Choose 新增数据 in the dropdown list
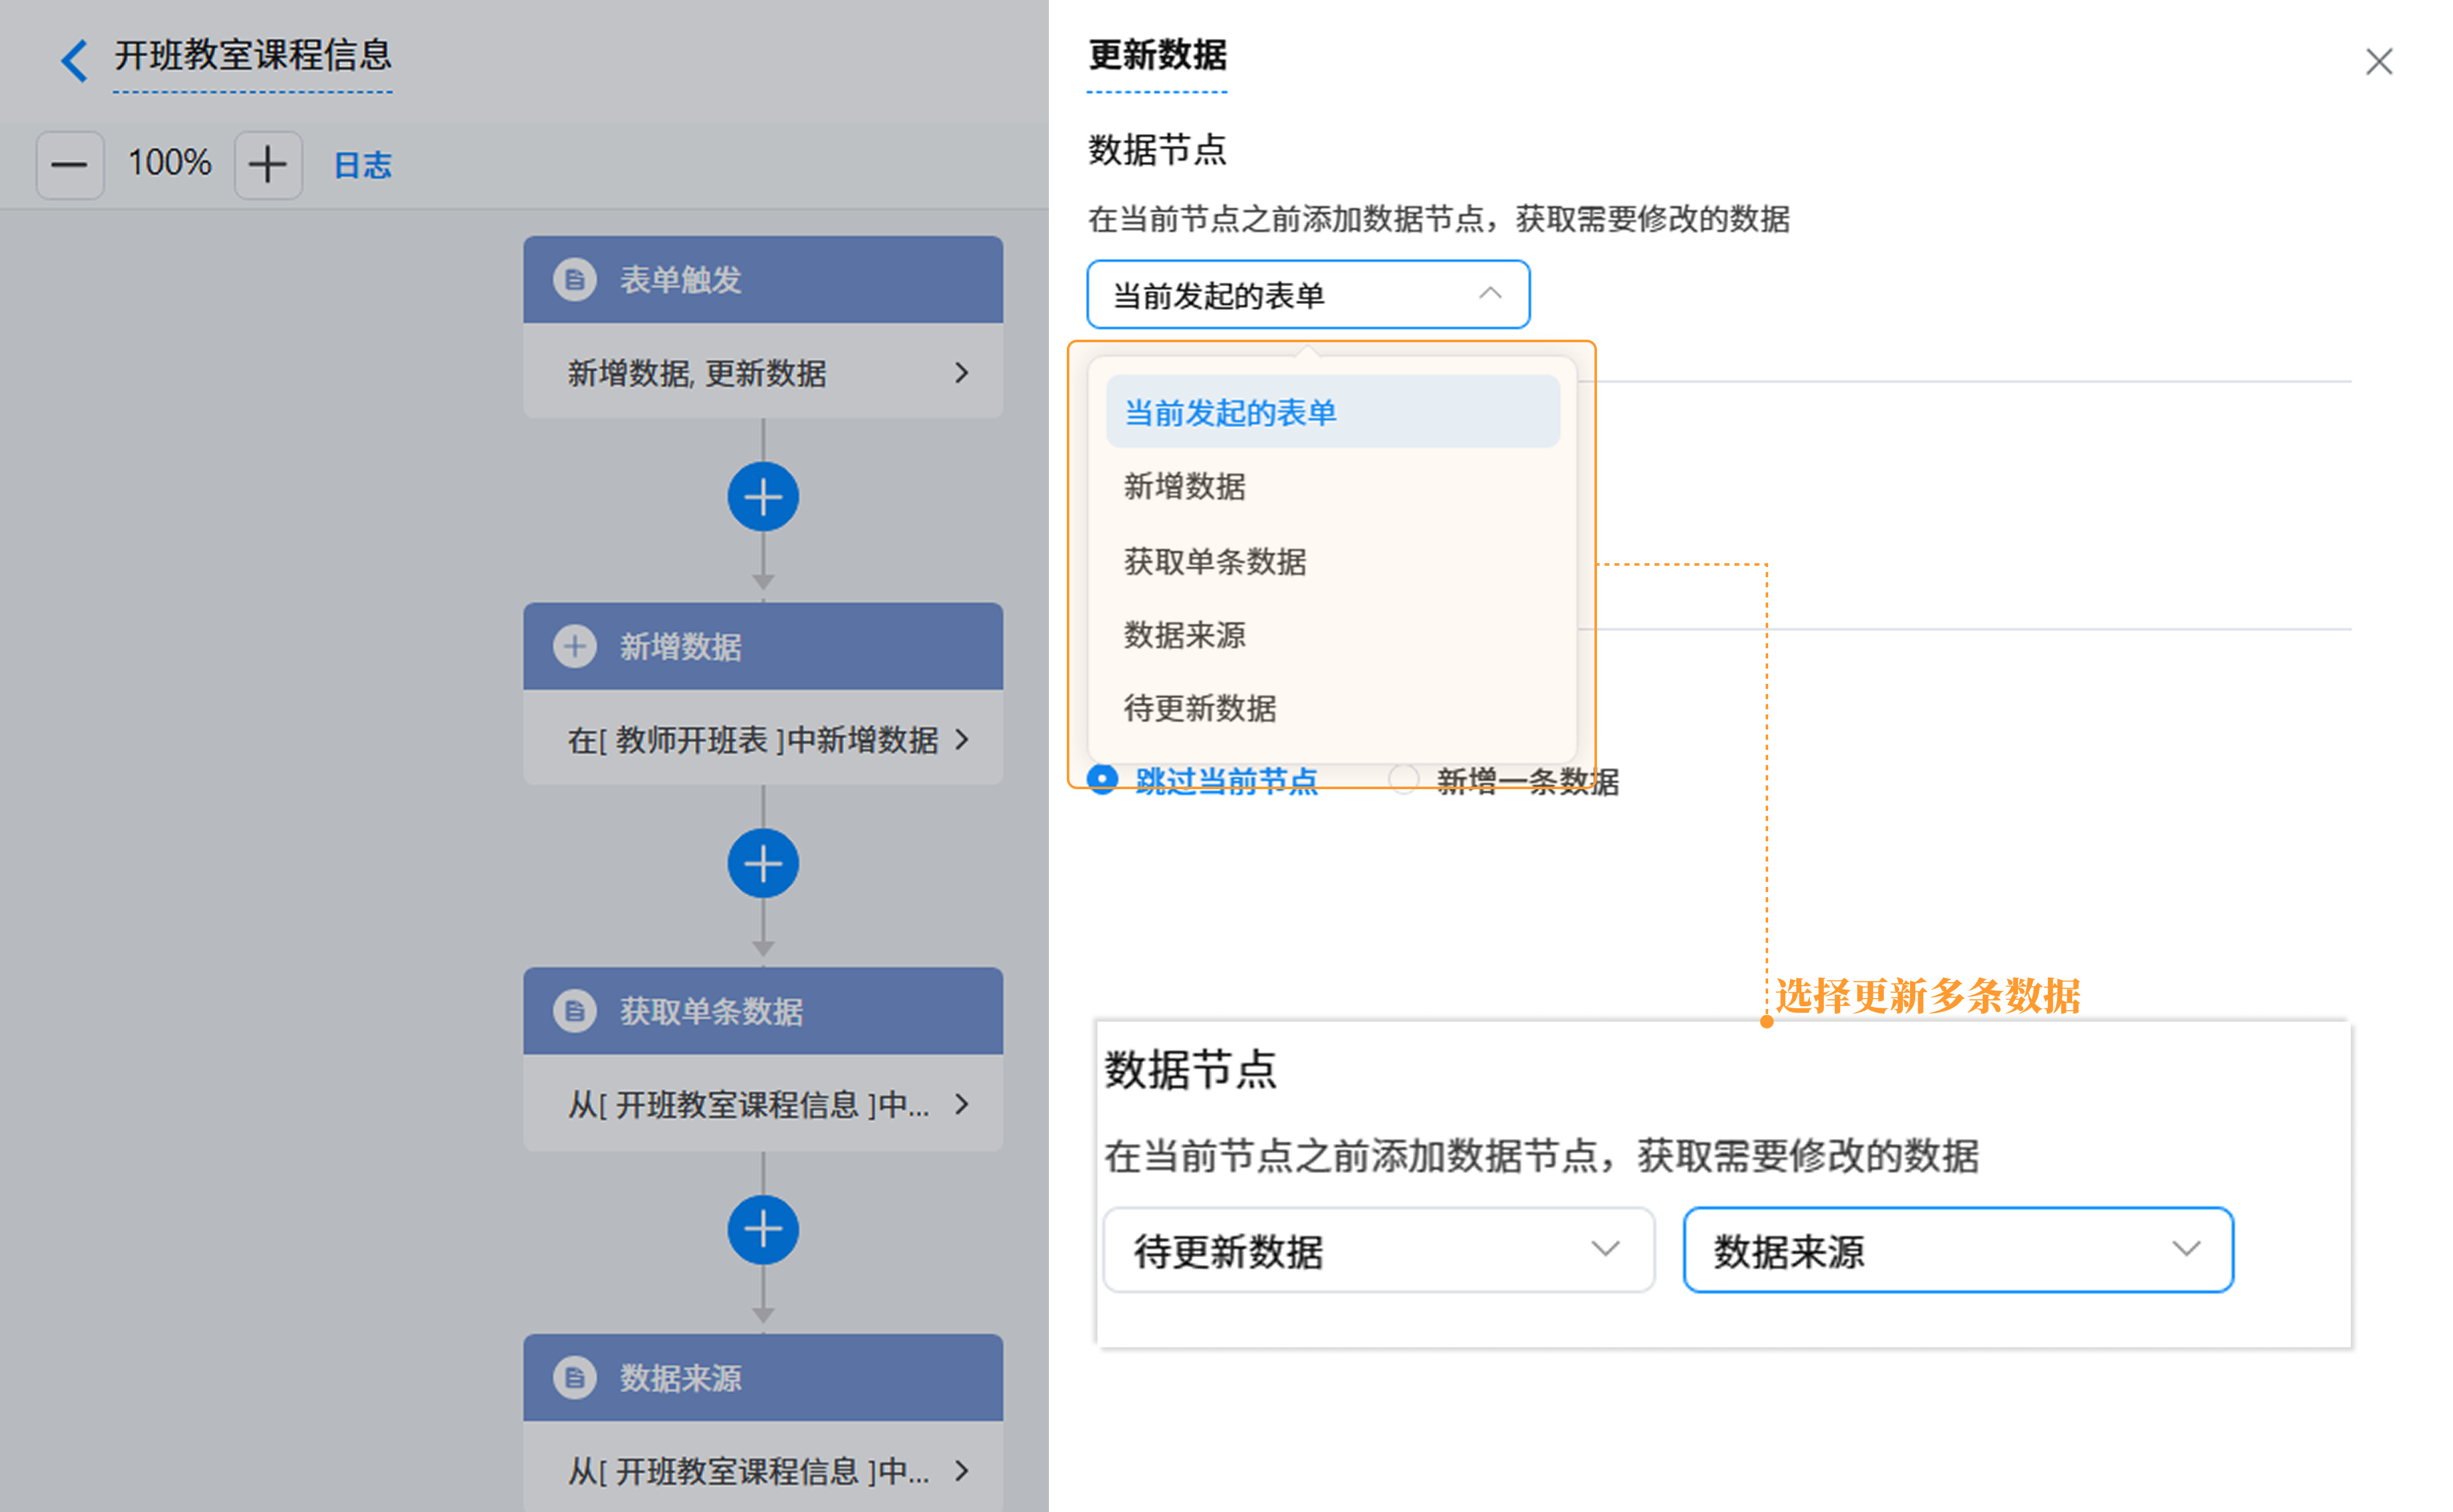The width and height of the screenshot is (2453, 1512). tap(1333, 487)
